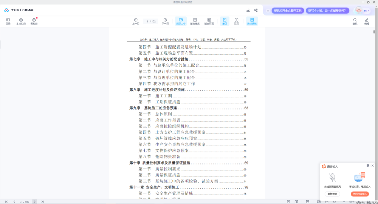This screenshot has width=378, height=204.
Task: Click 第二节 应急工作部署 line
Action: 192,120
